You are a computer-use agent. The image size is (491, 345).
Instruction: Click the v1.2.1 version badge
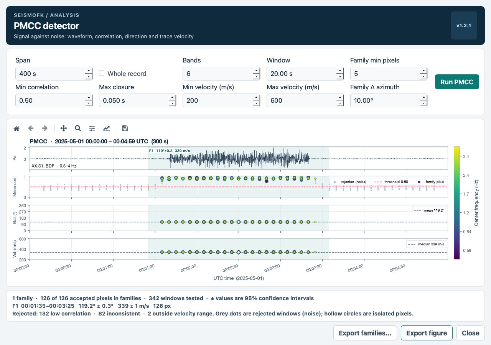tap(464, 26)
